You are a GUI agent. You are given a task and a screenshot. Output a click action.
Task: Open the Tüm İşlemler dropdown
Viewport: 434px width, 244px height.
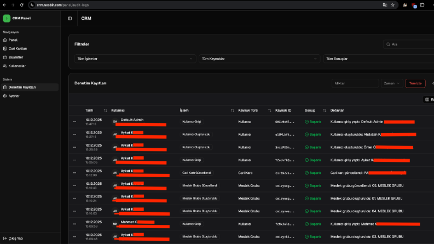click(x=135, y=59)
